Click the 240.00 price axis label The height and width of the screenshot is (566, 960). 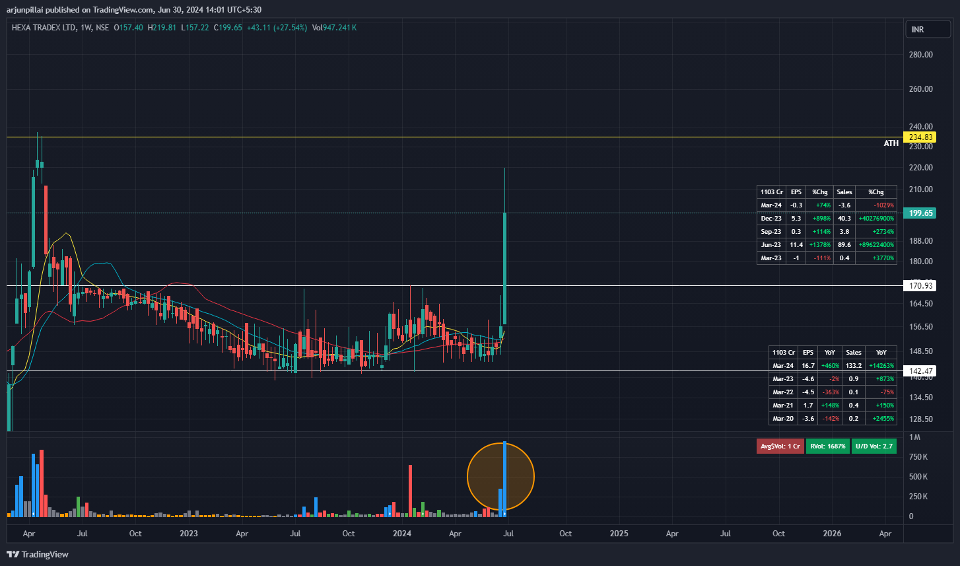coord(920,127)
